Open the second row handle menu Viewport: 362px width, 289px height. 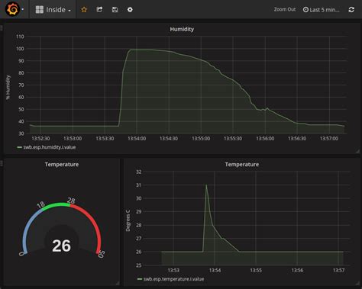2,163
